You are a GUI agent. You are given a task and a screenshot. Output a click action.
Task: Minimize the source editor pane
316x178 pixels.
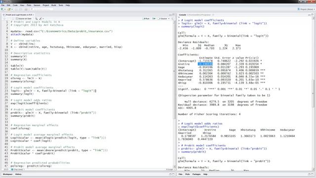pos(170,15)
